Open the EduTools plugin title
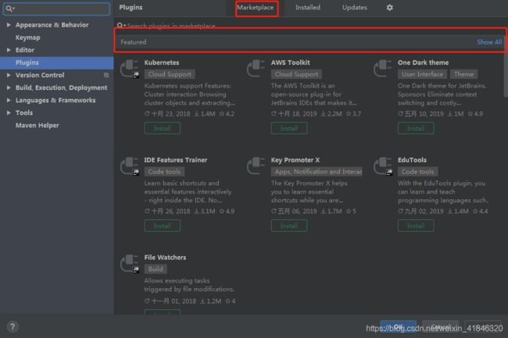The height and width of the screenshot is (338, 508). (x=412, y=160)
